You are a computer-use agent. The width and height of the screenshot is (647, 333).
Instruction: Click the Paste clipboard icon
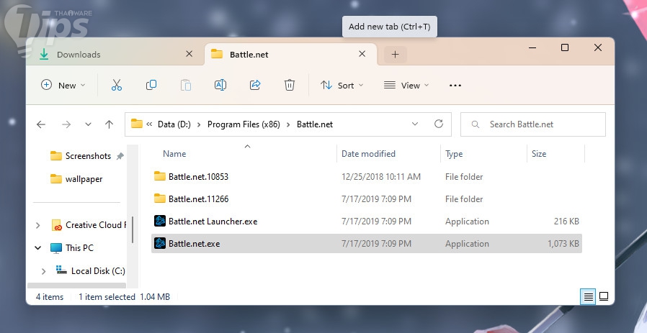tap(186, 86)
